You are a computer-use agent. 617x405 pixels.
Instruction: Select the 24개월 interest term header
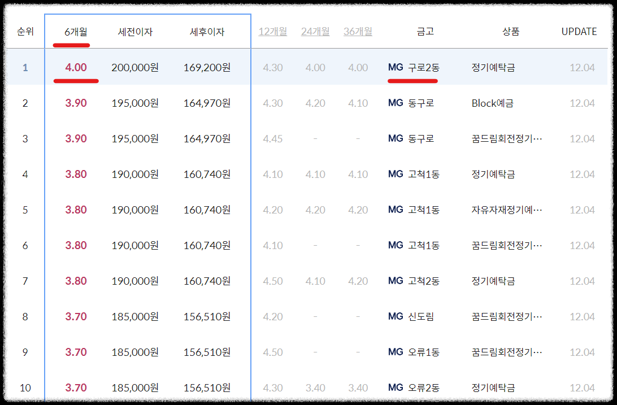pos(315,31)
